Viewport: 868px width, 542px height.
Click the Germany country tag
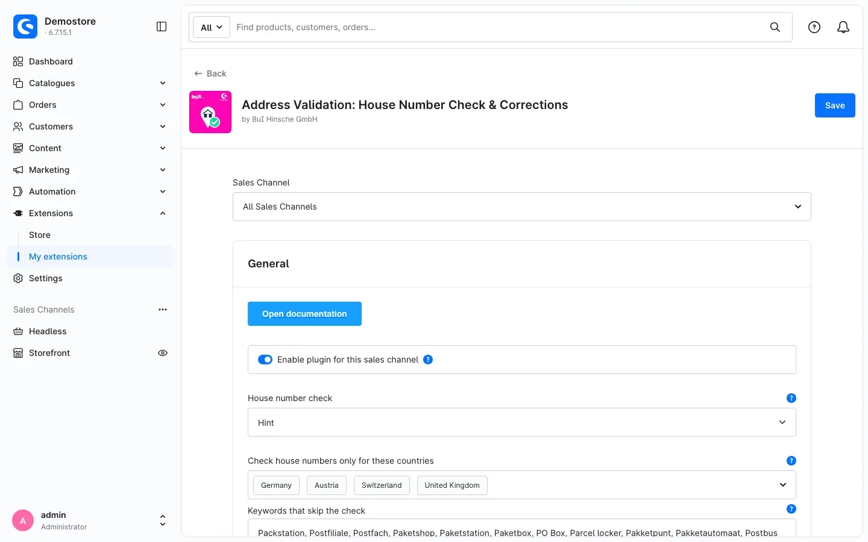pyautogui.click(x=276, y=485)
